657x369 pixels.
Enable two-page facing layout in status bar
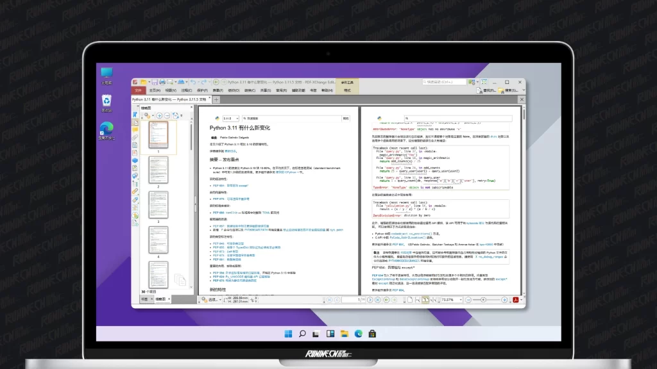426,299
